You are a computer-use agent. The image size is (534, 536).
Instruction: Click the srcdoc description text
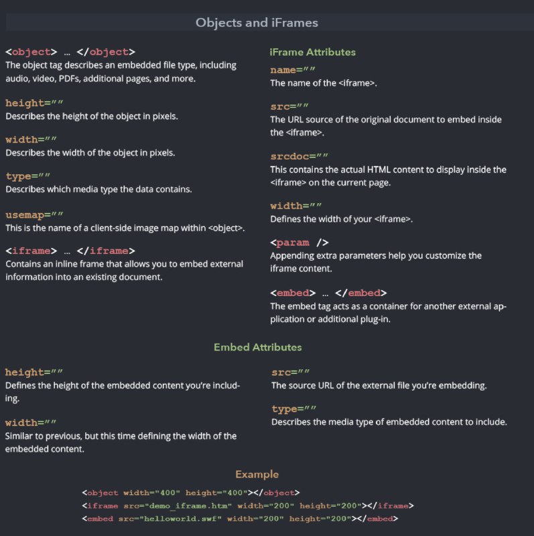coord(389,176)
